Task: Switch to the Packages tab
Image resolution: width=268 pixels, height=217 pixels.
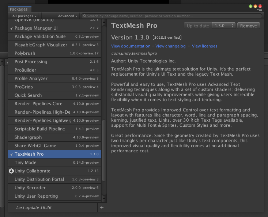Action: [19, 9]
